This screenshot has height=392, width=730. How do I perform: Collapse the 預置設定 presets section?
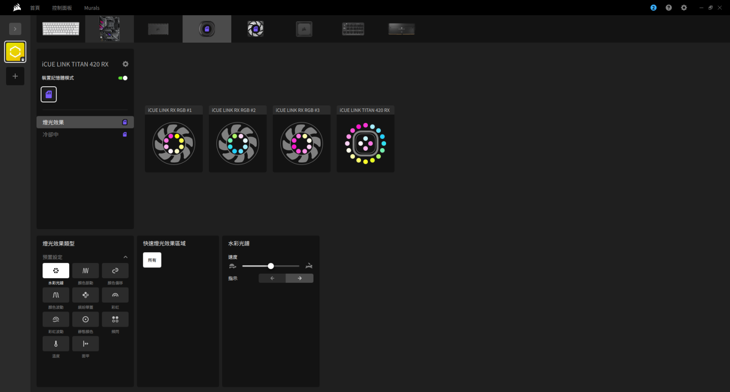coord(125,257)
